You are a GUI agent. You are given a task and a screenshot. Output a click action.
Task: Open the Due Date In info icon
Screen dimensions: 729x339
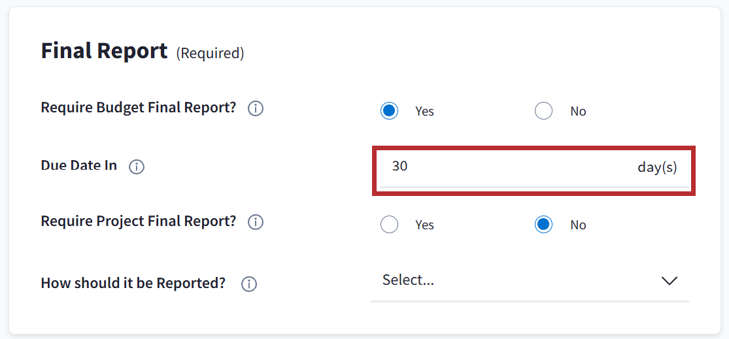(x=137, y=167)
